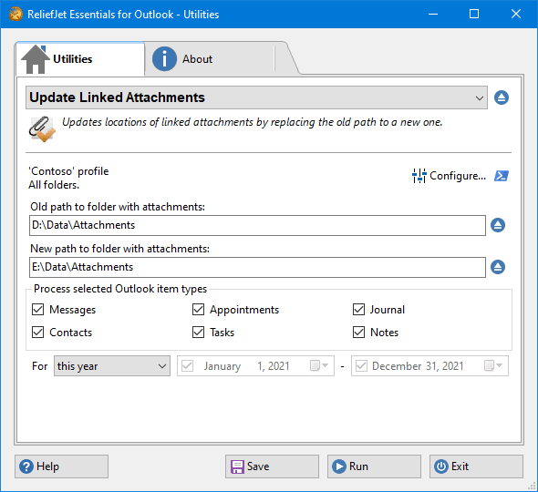Image resolution: width=538 pixels, height=492 pixels.
Task: Click the Run button
Action: (x=374, y=466)
